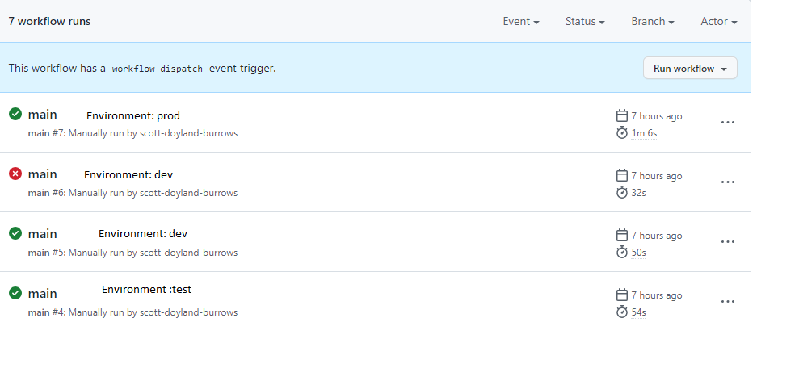The height and width of the screenshot is (368, 799).
Task: Click the Environment: prod label
Action: point(133,116)
